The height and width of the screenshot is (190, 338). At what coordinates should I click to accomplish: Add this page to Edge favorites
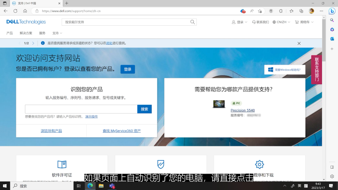tap(260, 11)
